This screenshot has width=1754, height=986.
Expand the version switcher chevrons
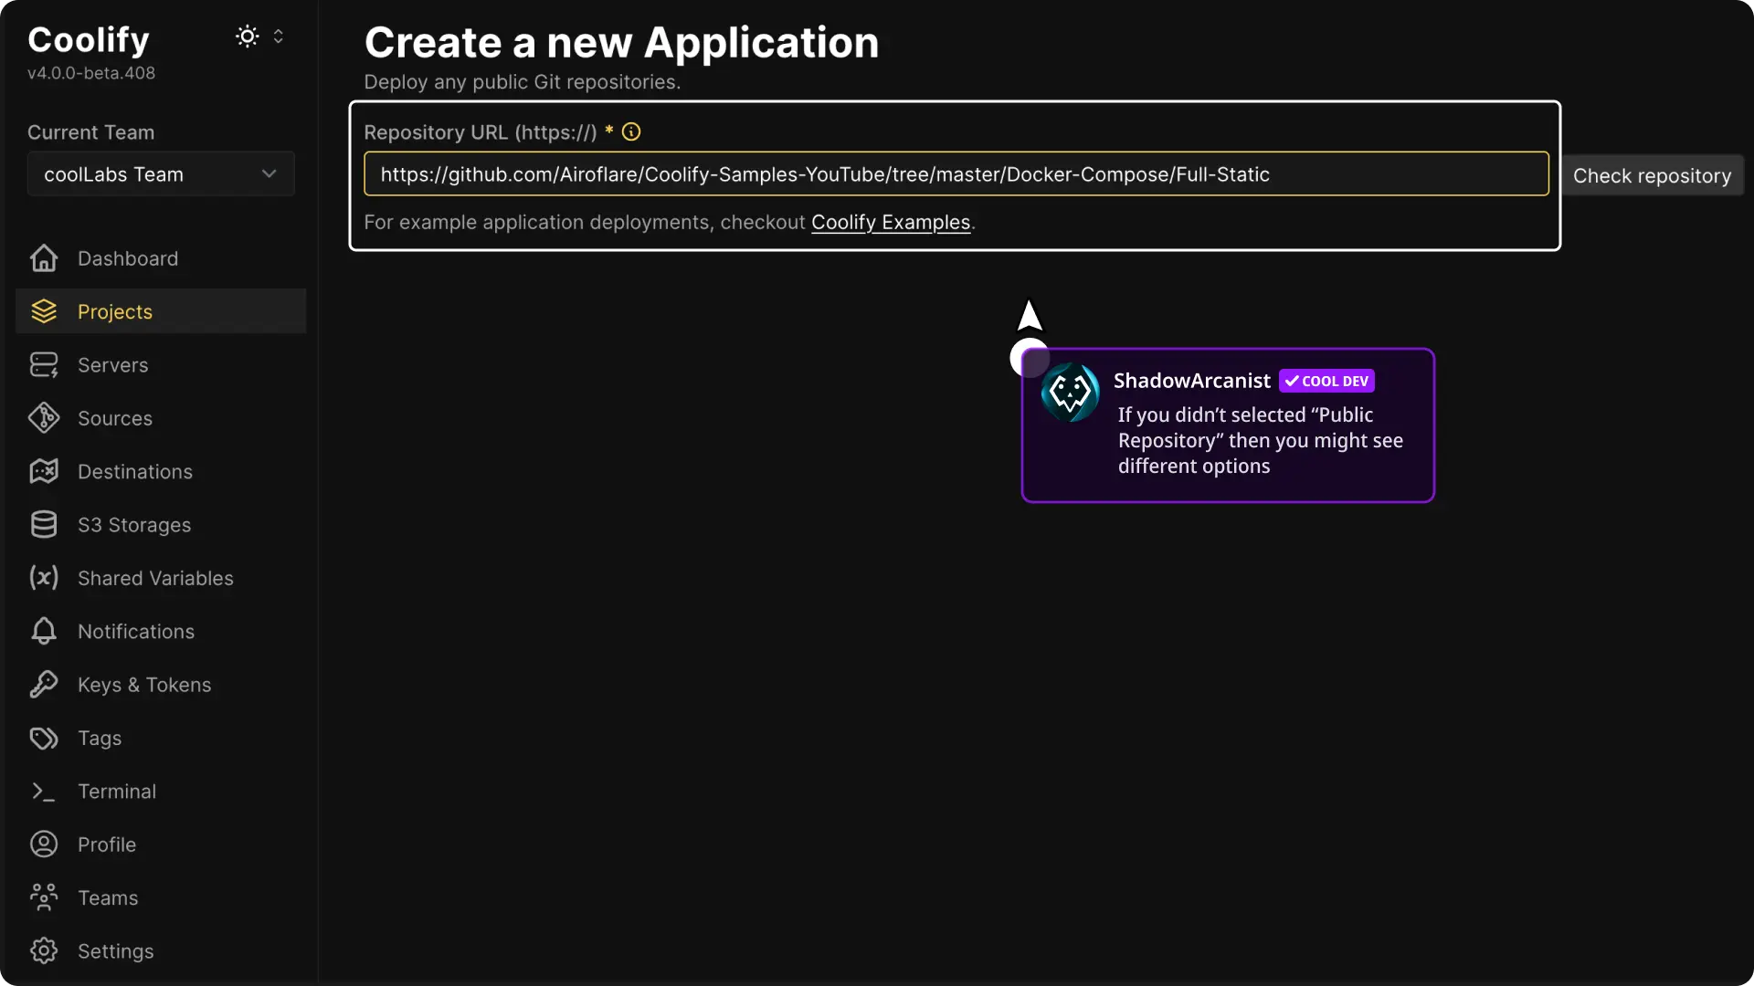[x=280, y=36]
